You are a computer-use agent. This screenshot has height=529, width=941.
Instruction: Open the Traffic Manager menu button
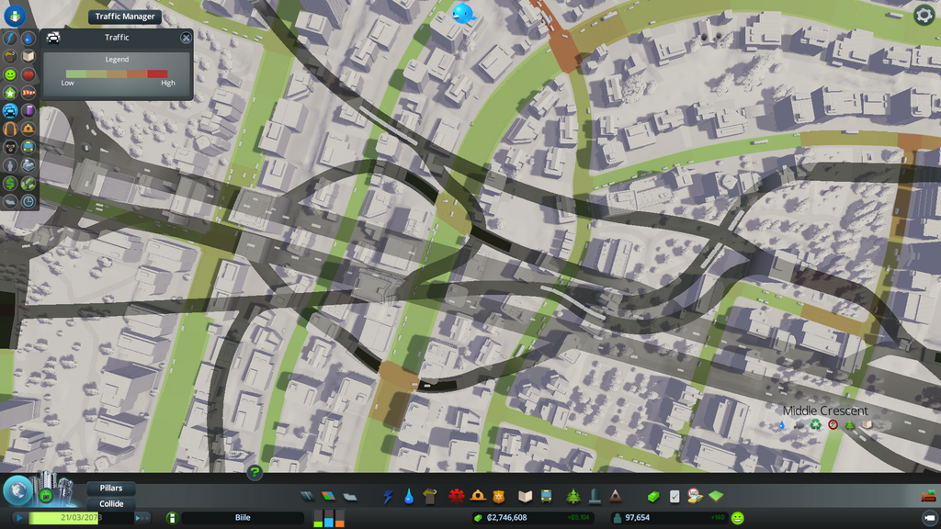click(x=125, y=17)
